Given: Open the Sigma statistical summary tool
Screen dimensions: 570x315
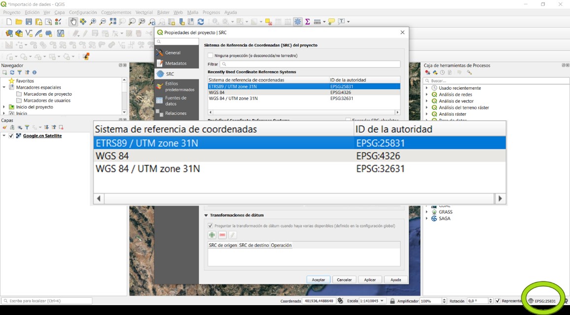Looking at the screenshot, I should pyautogui.click(x=308, y=22).
